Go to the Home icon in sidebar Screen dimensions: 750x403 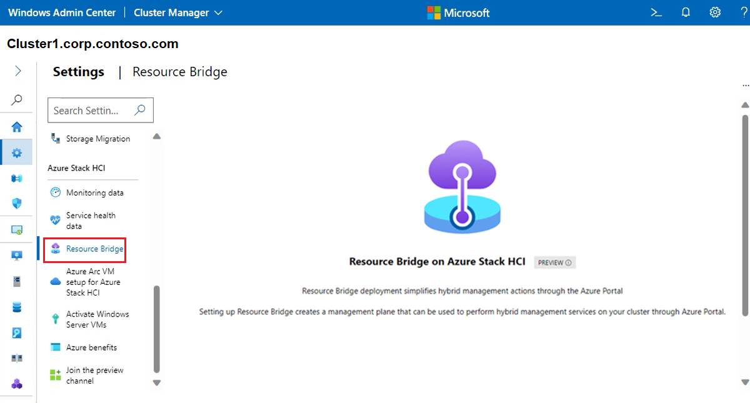(17, 127)
